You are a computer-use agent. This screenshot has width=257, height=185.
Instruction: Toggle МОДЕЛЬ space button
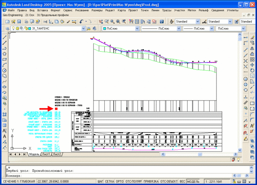(x=193, y=181)
